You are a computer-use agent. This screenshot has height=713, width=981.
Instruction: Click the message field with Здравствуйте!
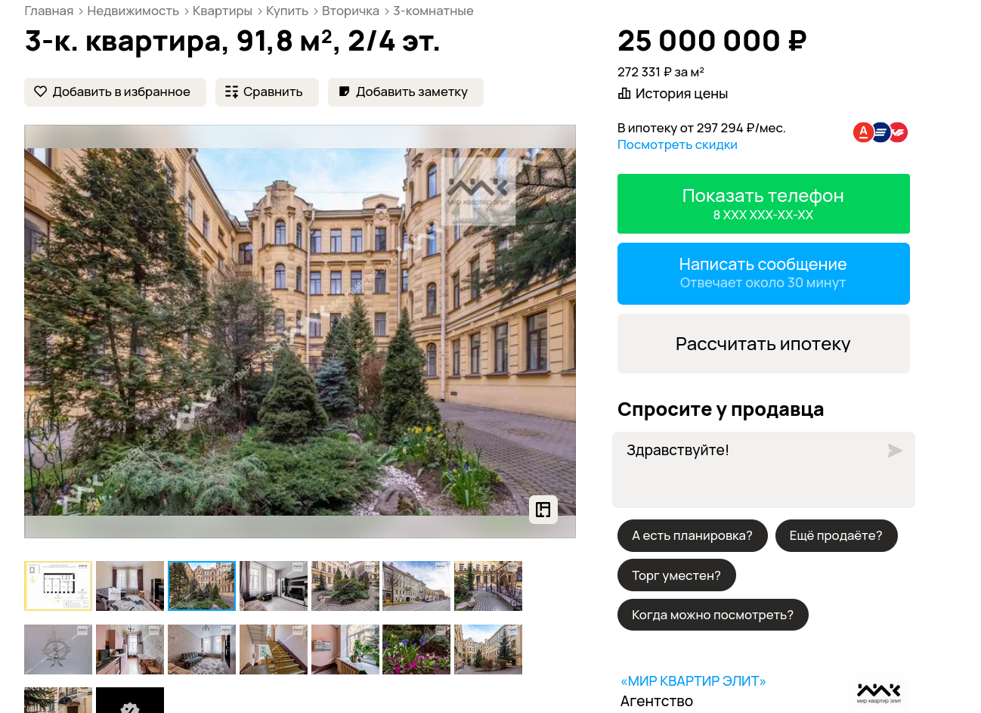pyautogui.click(x=763, y=470)
